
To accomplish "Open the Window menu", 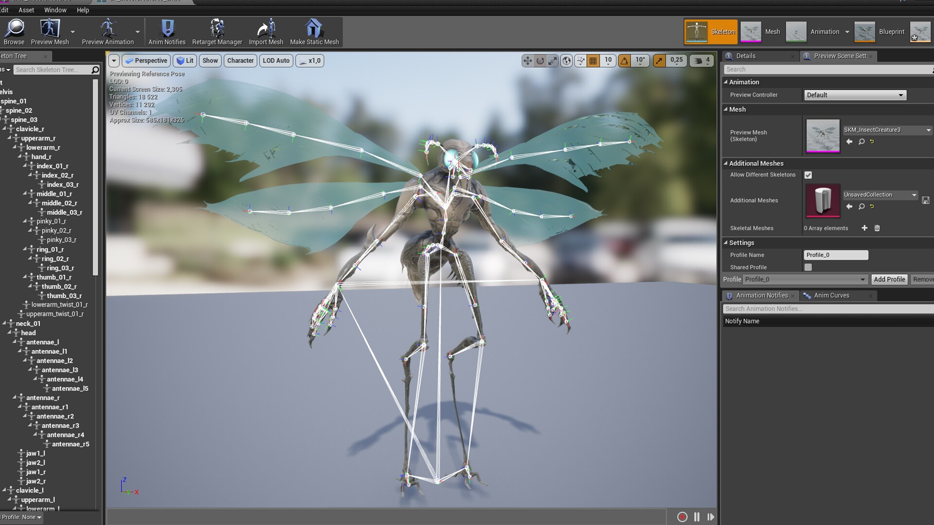I will pos(55,10).
